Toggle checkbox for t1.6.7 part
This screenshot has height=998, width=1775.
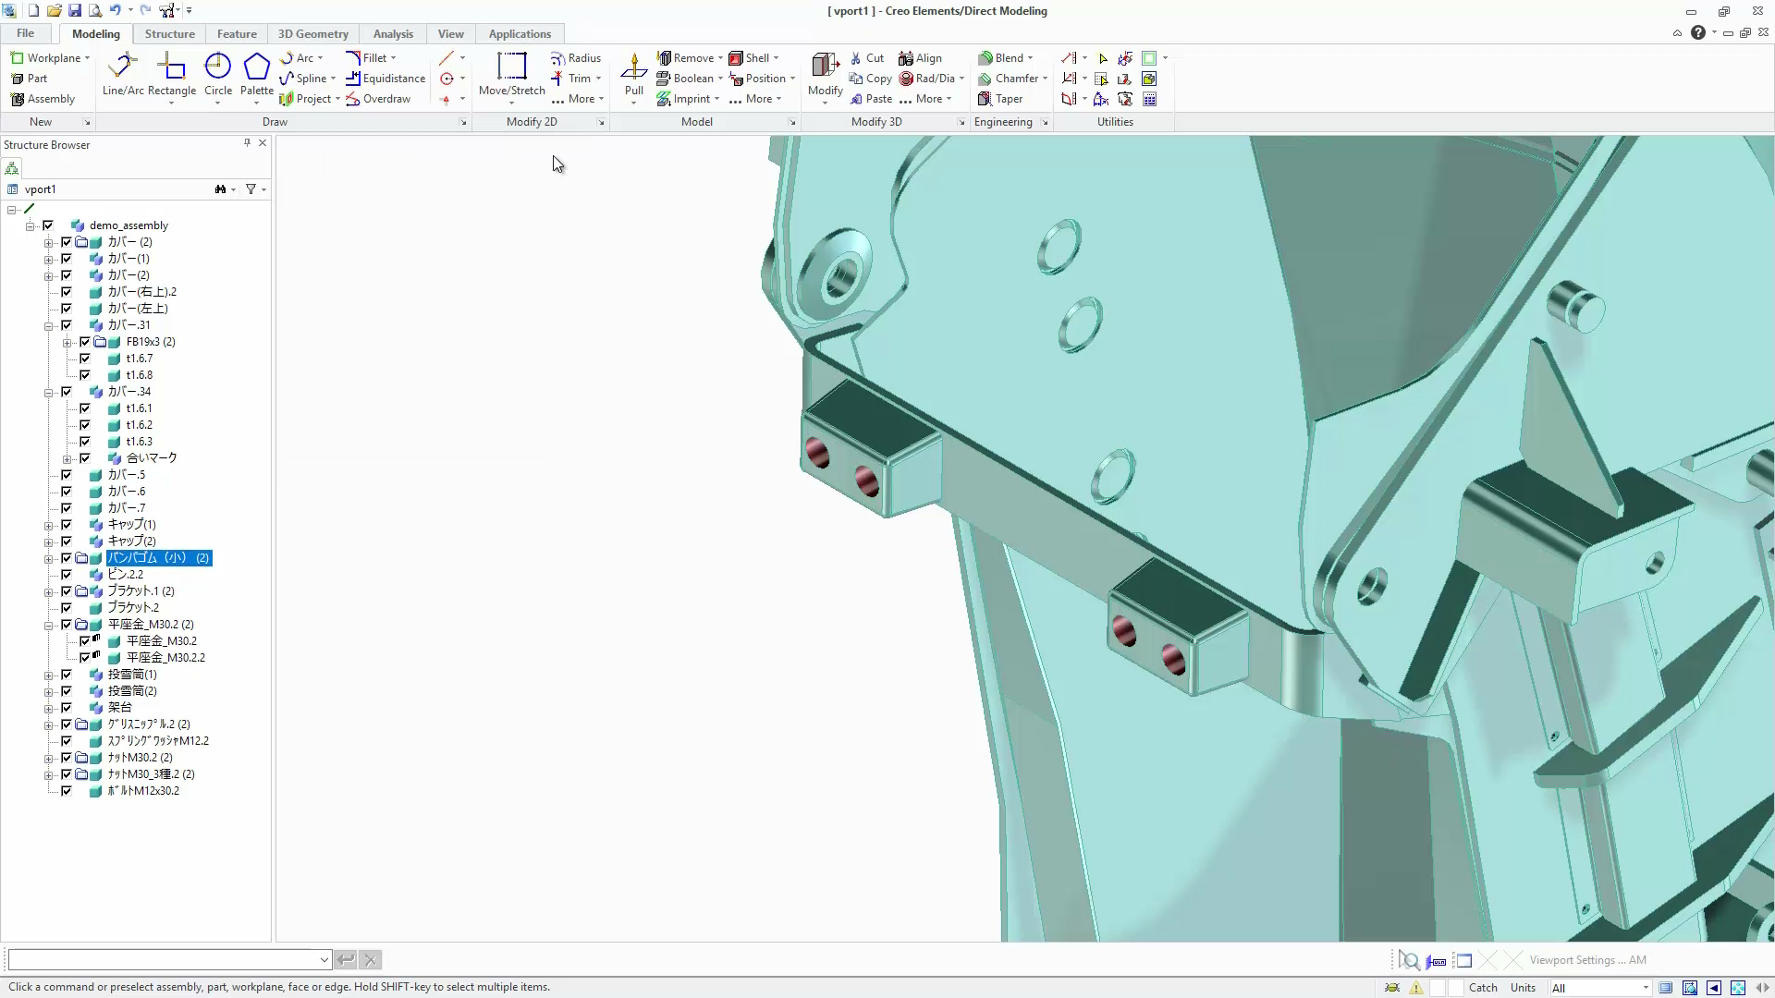[x=85, y=358]
